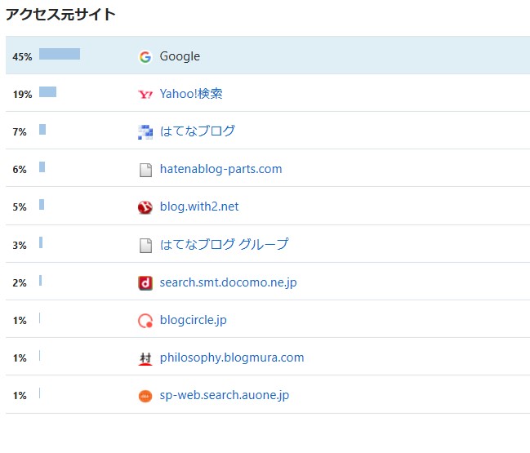Open the はてなブログ グループ link

click(224, 244)
